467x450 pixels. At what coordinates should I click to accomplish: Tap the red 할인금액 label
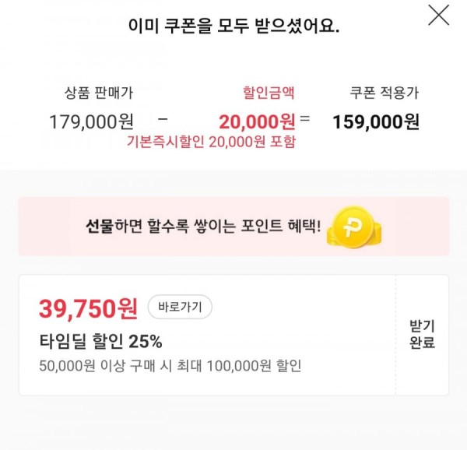(269, 93)
